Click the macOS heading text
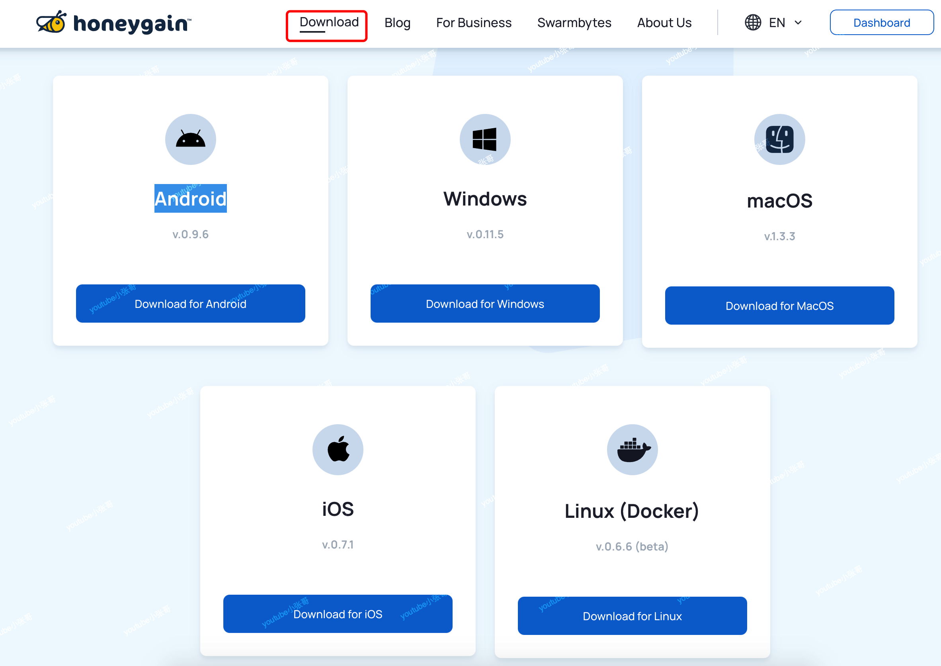This screenshot has width=941, height=666. click(x=779, y=200)
